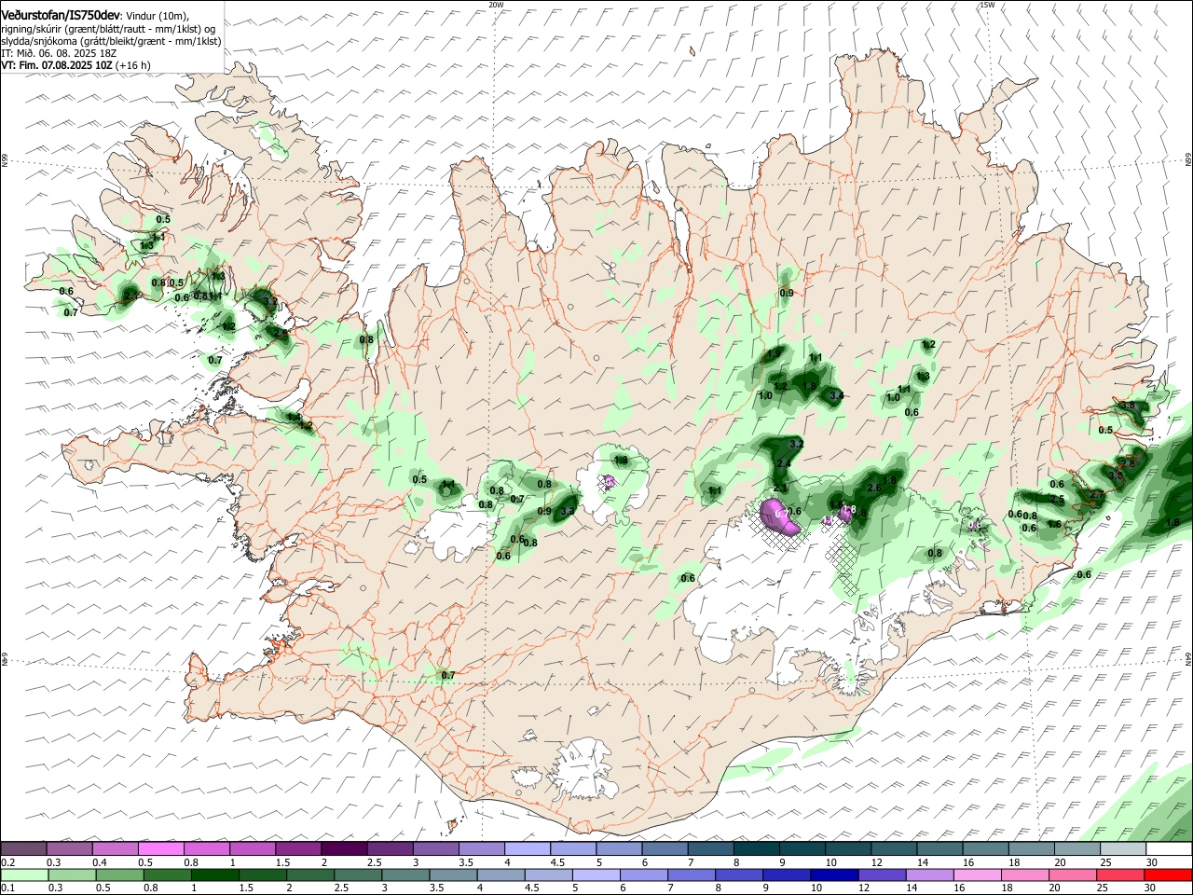Click the greyish purple 0.2 snow legend swatch
This screenshot has height=895, width=1193.
coord(23,848)
